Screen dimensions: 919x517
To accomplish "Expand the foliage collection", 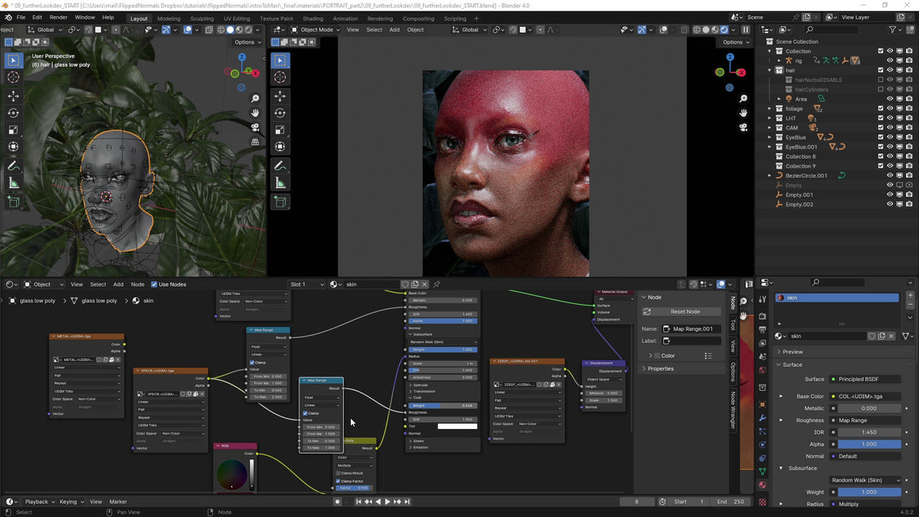I will click(x=770, y=109).
